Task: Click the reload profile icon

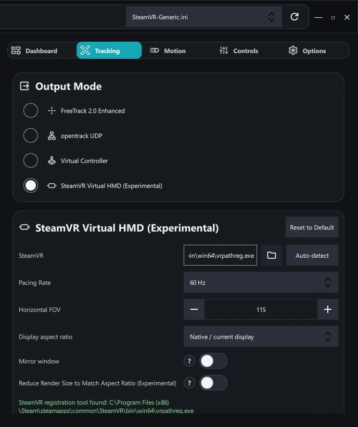Action: coord(295,17)
